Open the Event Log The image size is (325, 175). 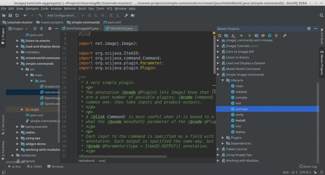[307, 167]
